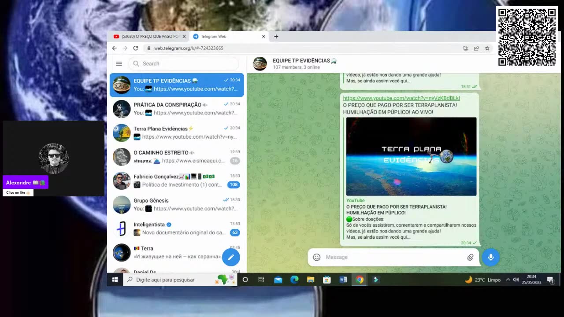This screenshot has width=564, height=317.
Task: Open Microsoft Store from taskbar
Action: click(x=327, y=280)
